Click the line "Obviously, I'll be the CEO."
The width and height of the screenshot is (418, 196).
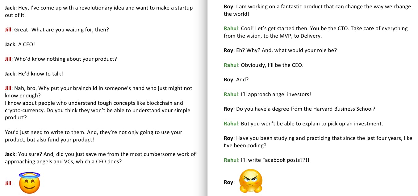[x=272, y=65]
